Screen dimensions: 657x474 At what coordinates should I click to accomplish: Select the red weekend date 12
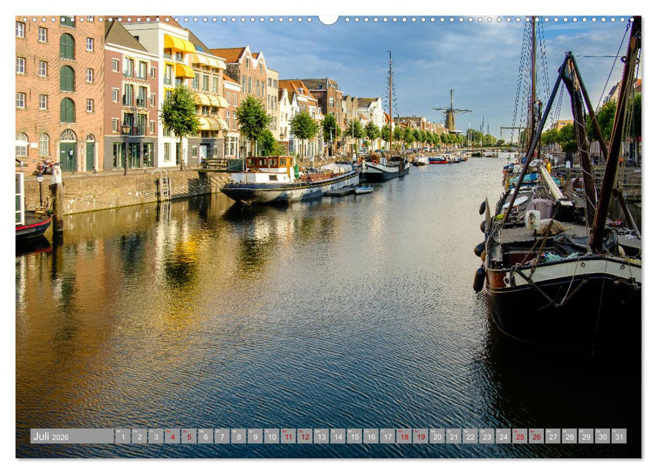307,436
